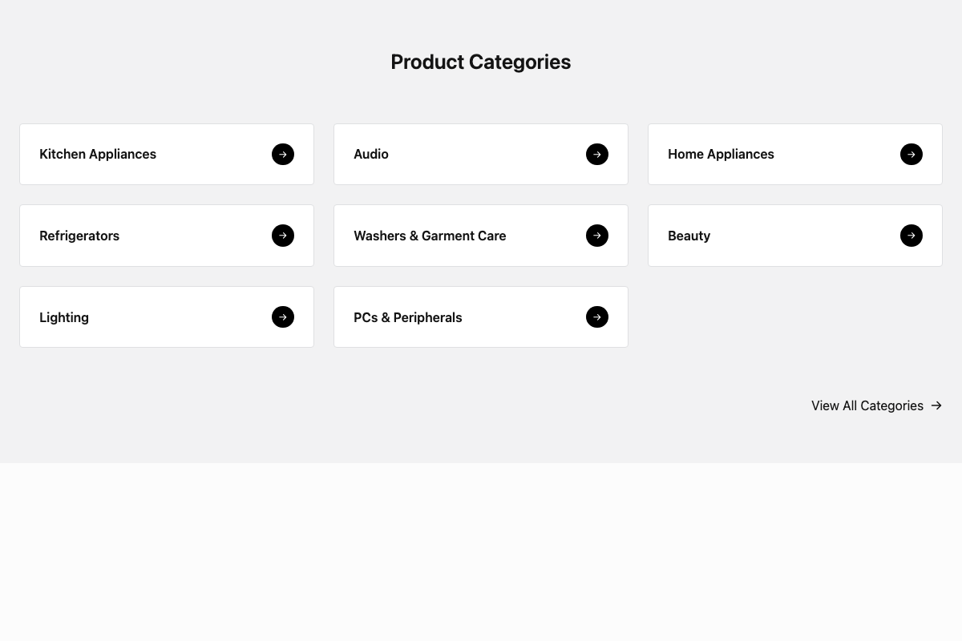Click the arrow icon beside Audio
The width and height of the screenshot is (962, 641).
coord(597,154)
